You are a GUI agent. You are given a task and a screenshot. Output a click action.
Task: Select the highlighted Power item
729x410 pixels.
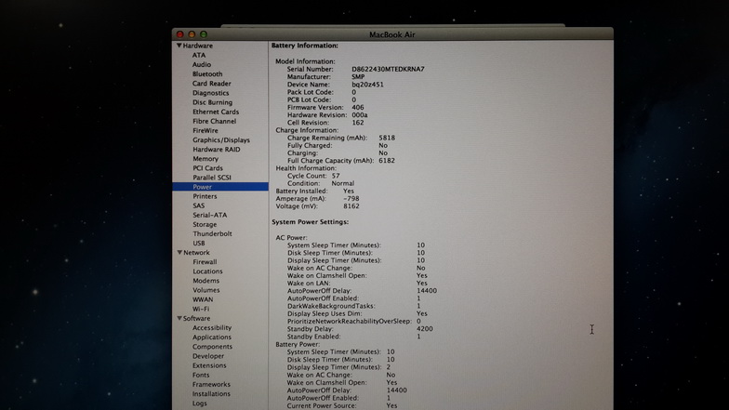click(203, 187)
